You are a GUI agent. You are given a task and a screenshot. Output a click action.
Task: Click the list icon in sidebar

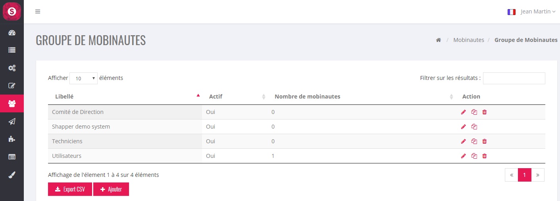click(x=12, y=50)
